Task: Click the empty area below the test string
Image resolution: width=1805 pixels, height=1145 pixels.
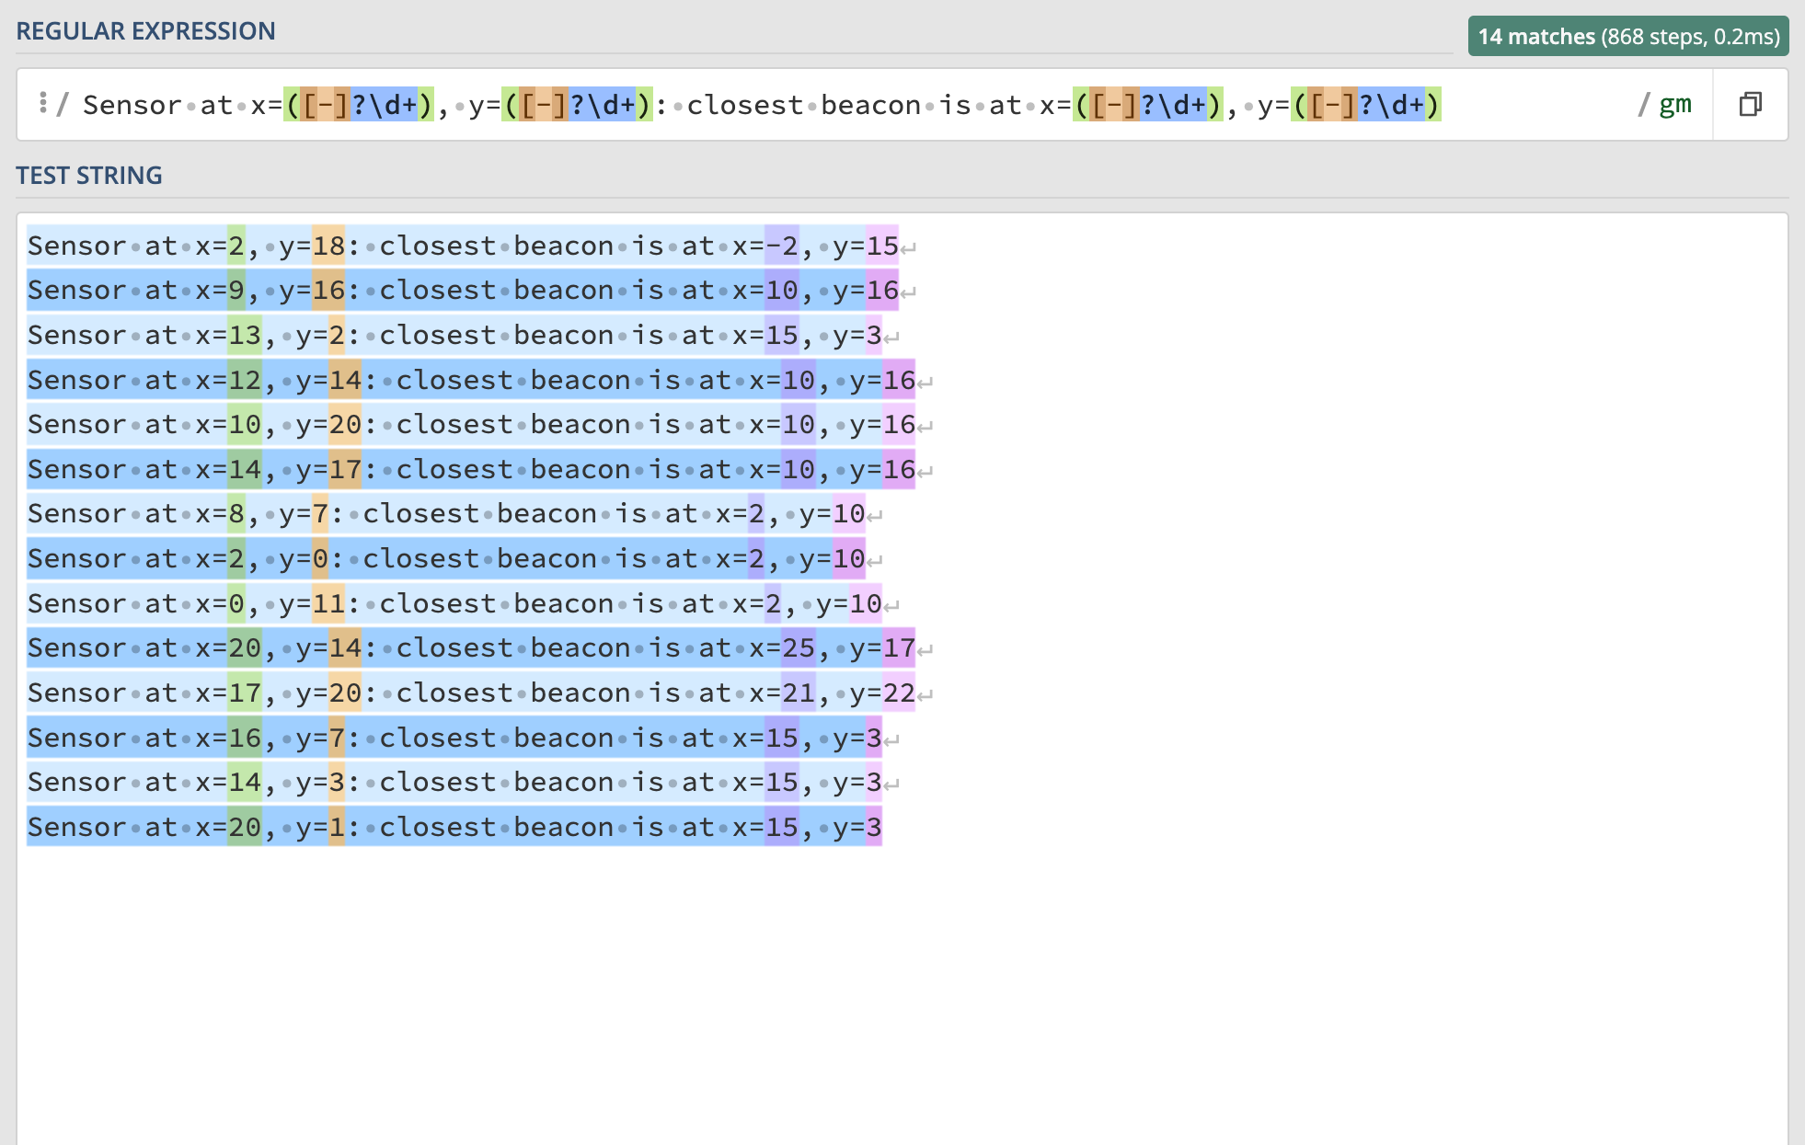Action: click(902, 993)
